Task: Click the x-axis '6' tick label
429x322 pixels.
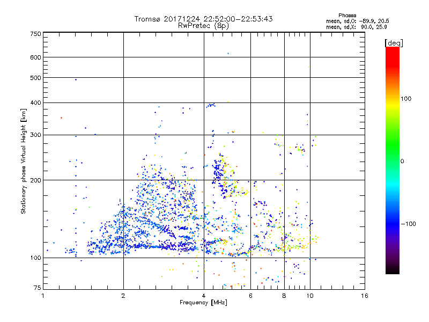Action: tap(250, 296)
